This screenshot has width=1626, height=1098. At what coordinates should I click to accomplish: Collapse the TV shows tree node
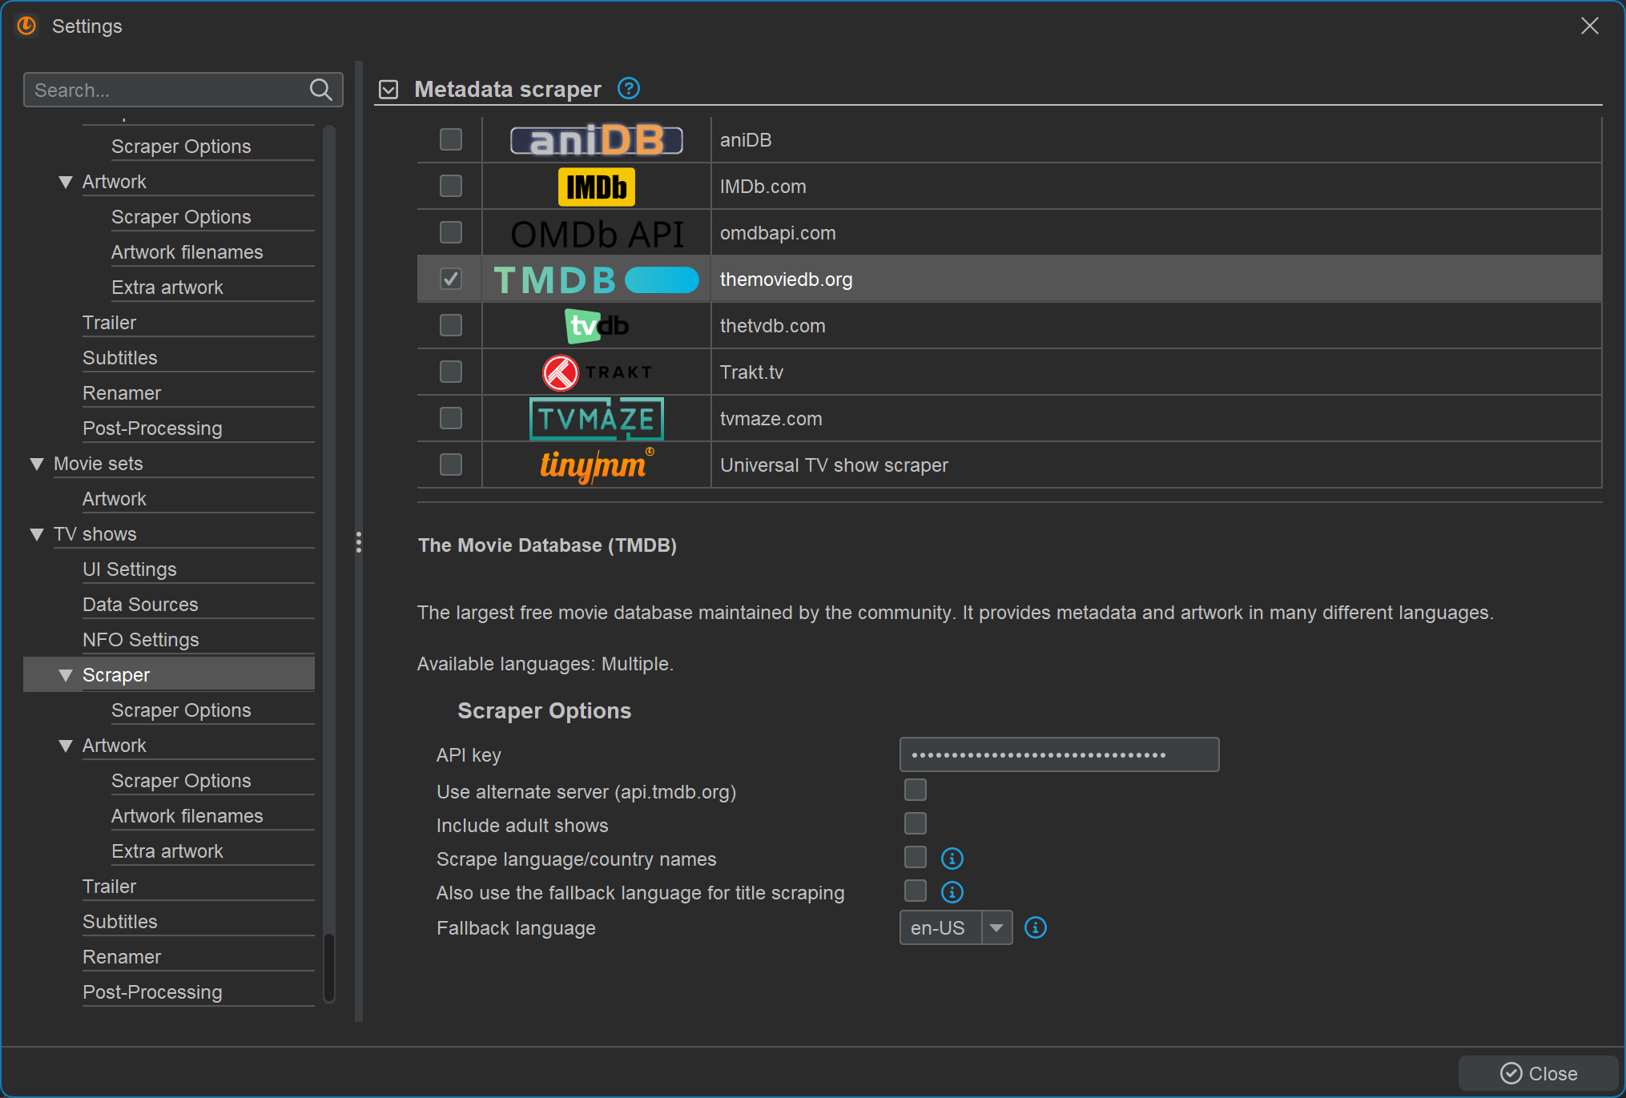point(37,534)
